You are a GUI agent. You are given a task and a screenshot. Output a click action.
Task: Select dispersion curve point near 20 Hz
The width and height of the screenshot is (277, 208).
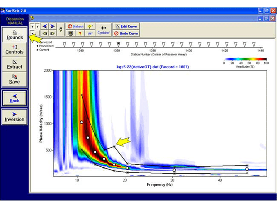pyautogui.click(x=127, y=168)
